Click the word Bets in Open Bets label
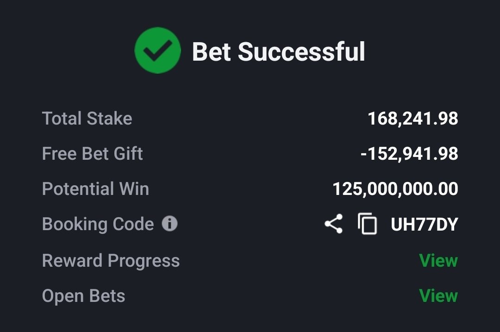 click(x=107, y=295)
